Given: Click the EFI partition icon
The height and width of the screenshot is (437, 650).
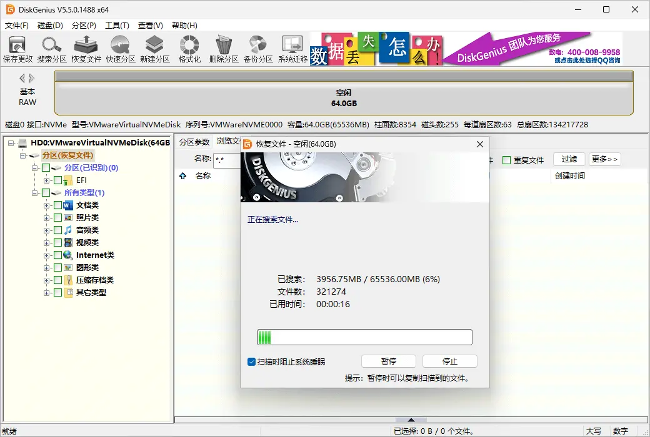Looking at the screenshot, I should [x=68, y=180].
